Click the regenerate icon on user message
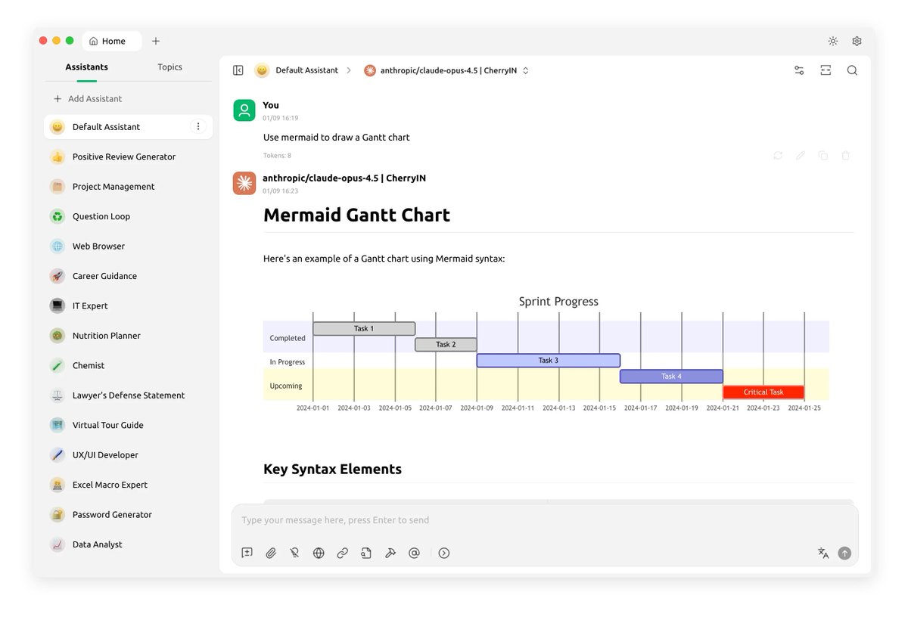The height and width of the screenshot is (617, 908). (778, 155)
